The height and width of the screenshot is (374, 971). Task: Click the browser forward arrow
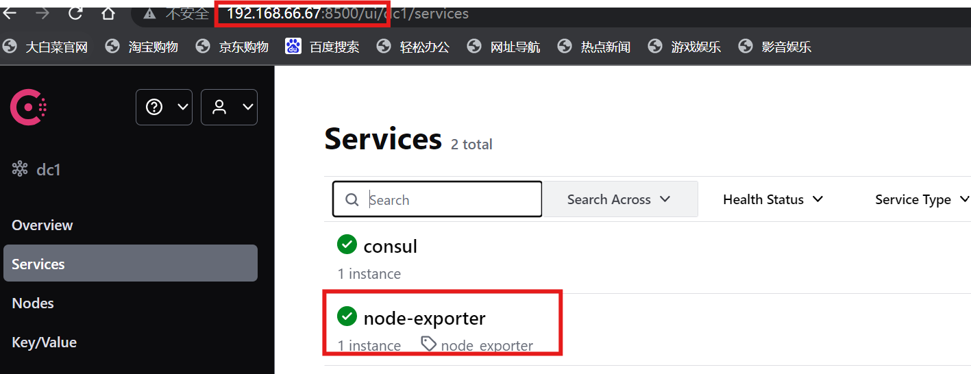coord(42,13)
